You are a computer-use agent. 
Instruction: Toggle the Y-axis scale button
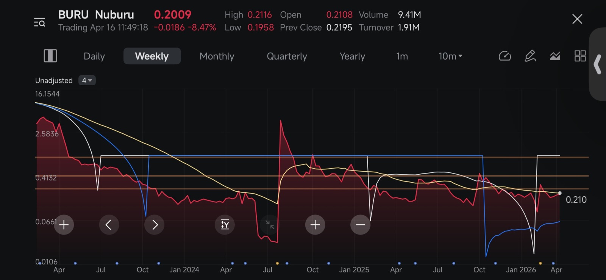coord(225,225)
